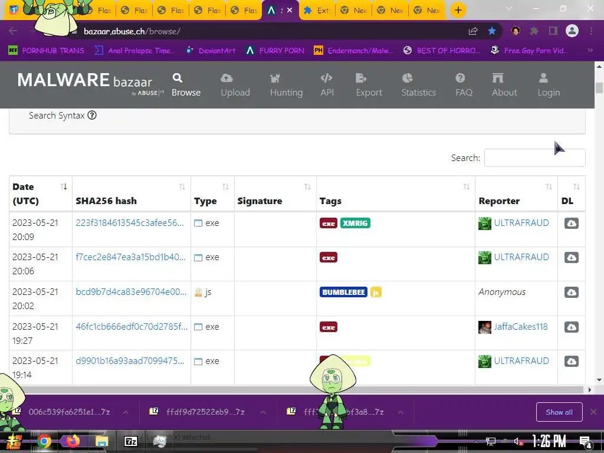Click the muted volume tray icon
The height and width of the screenshot is (453, 604).
coord(518,441)
